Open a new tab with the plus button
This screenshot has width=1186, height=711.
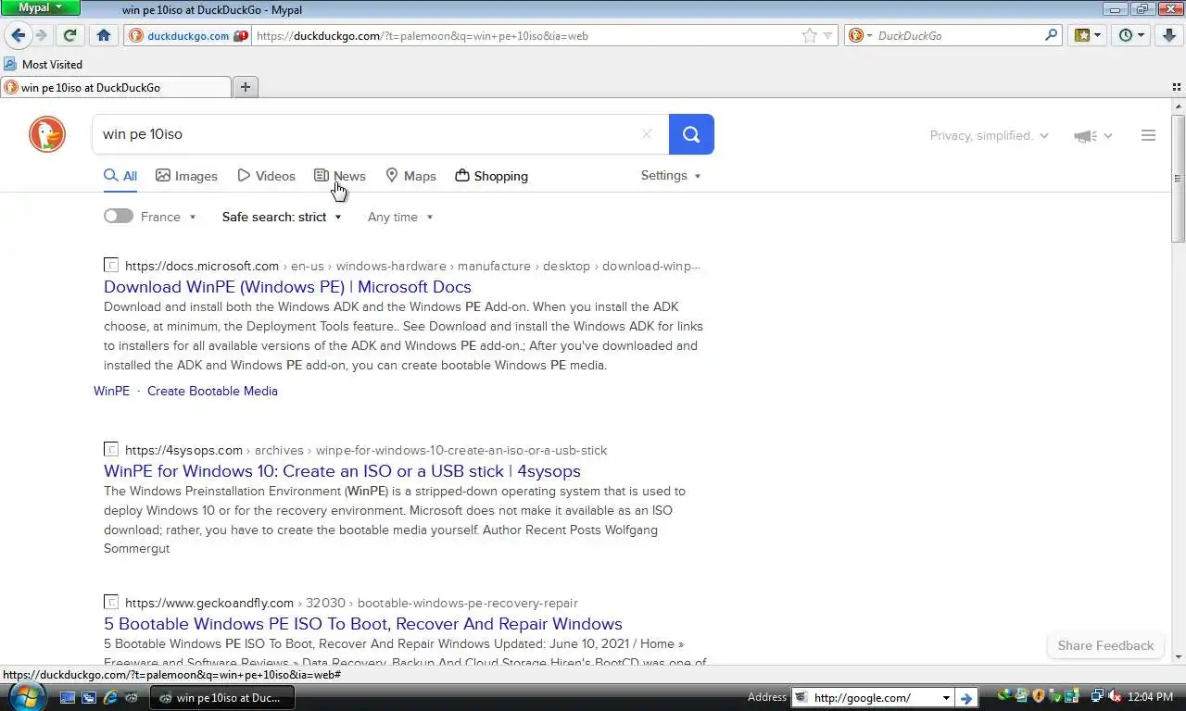[x=246, y=87]
